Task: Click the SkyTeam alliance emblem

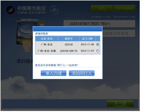Action: 54,10
